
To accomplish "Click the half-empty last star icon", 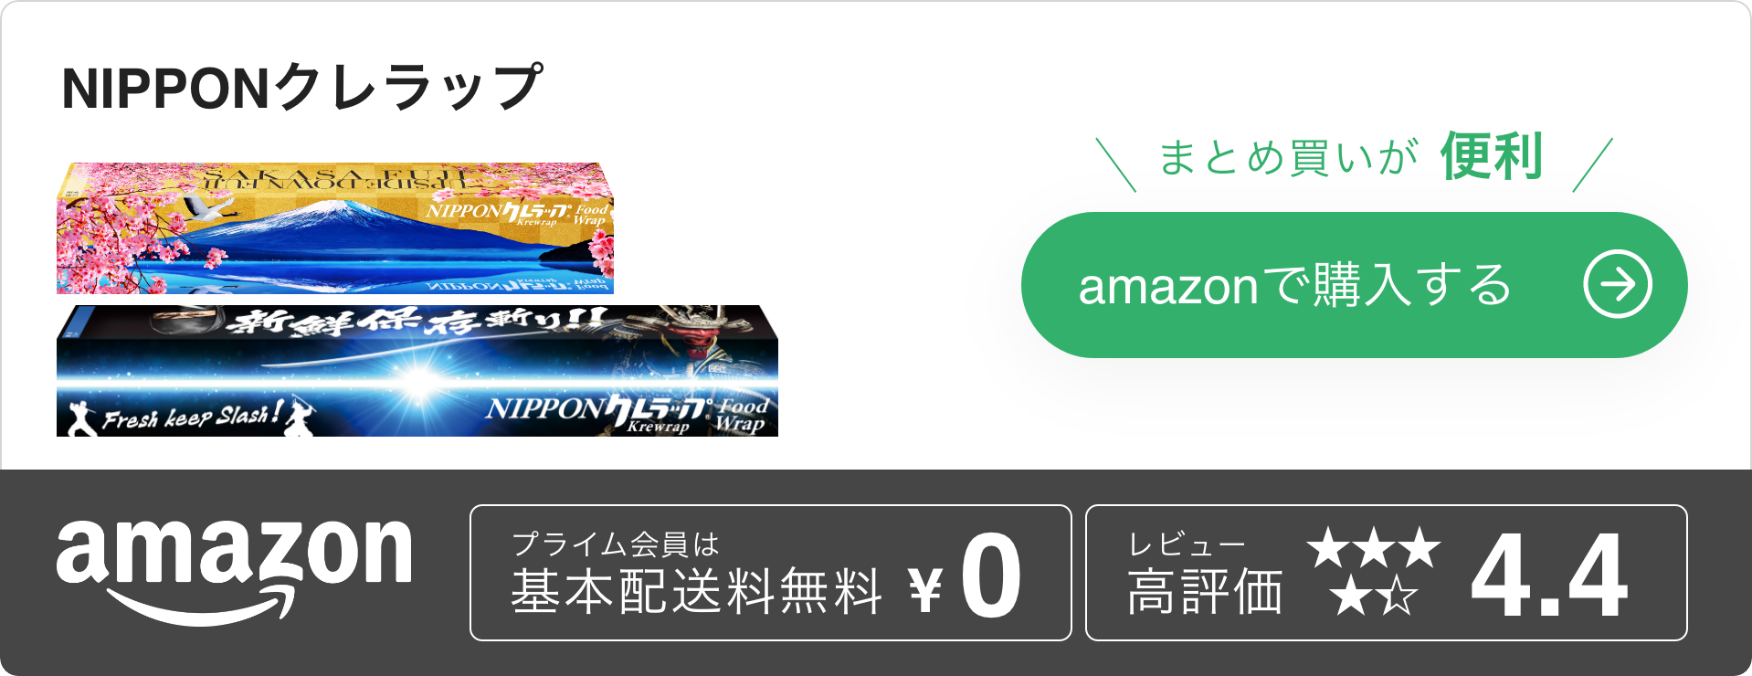I will pyautogui.click(x=1398, y=597).
